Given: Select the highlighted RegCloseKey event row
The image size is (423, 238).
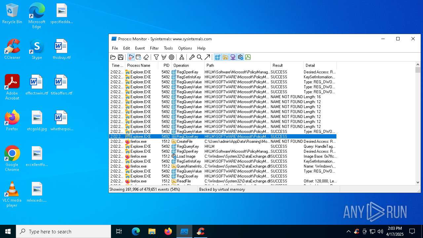Looking at the screenshot, I should pos(223,137).
